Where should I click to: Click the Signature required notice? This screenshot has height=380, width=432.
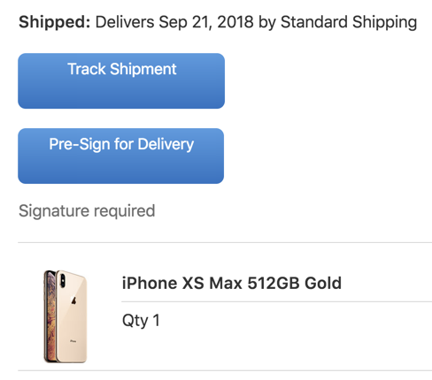coord(87,211)
